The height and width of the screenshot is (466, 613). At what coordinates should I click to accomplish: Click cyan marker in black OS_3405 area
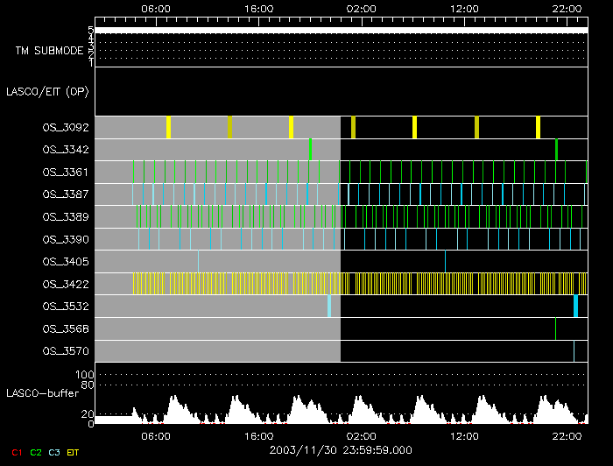(x=445, y=261)
